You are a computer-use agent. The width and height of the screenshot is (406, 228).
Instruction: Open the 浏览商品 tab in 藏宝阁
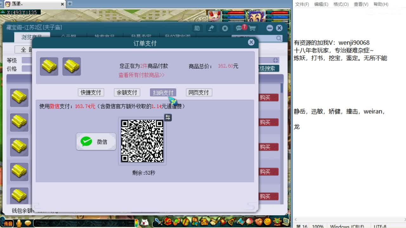point(32,37)
